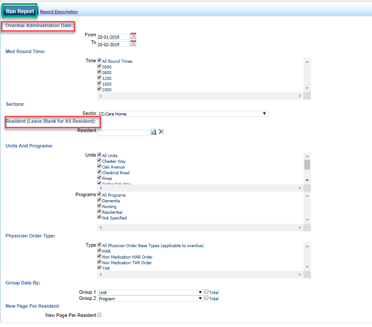Open the From date calendar picker

(134, 36)
